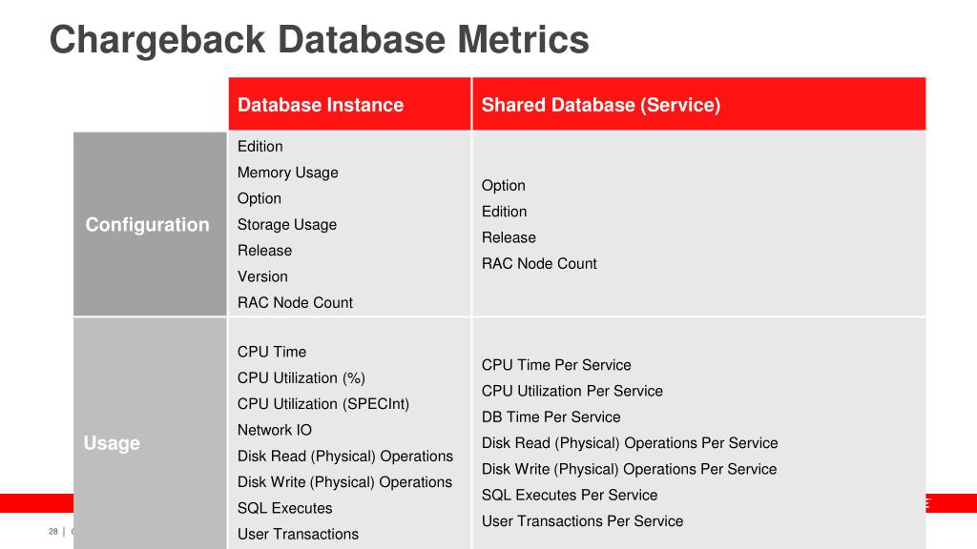Screen dimensions: 977x549
Task: Click the Version configuration entry
Action: click(x=262, y=276)
